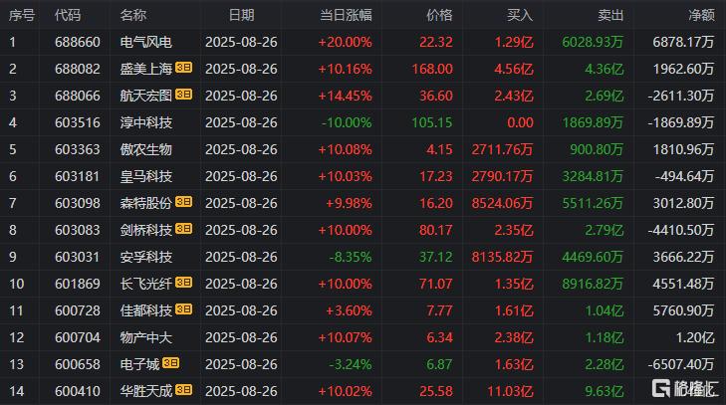Image resolution: width=726 pixels, height=405 pixels.
Task: Select the badge icon next to 长飞光纤
Action: click(184, 283)
